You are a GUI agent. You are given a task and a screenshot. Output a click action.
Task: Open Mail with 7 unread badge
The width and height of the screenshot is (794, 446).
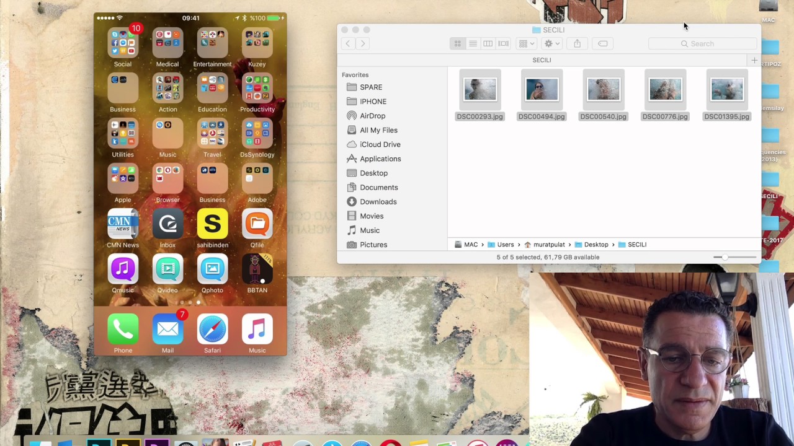[x=167, y=329]
